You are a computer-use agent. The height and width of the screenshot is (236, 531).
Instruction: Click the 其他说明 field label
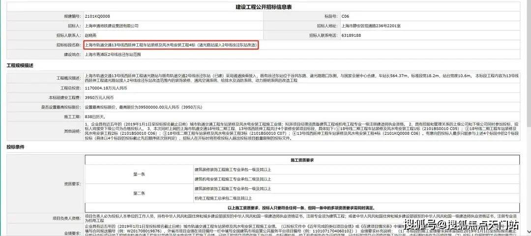(72, 131)
